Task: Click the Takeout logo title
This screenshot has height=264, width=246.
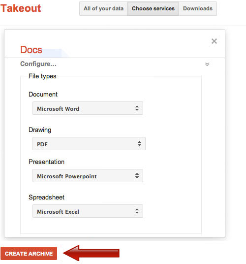Action: point(21,8)
